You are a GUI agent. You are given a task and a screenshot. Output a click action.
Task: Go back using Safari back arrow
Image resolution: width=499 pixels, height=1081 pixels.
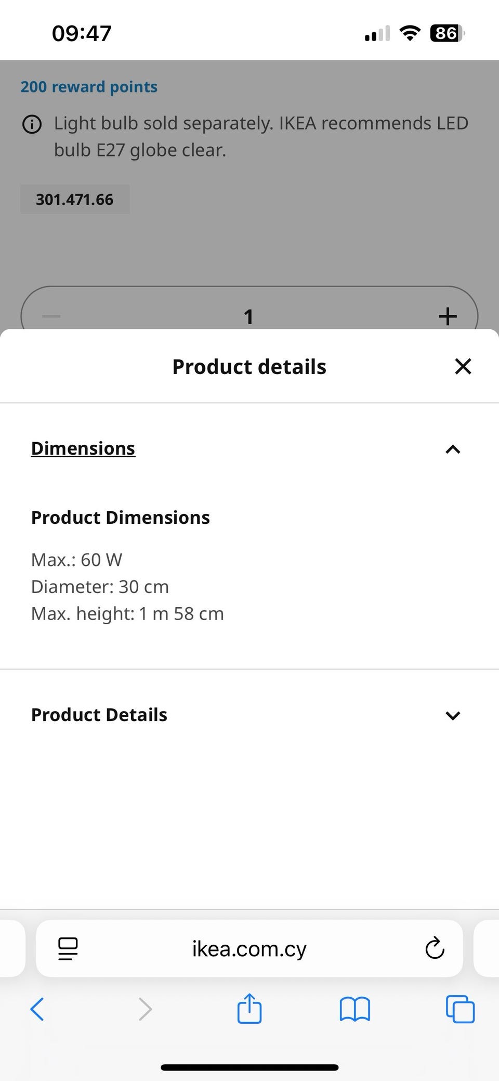click(x=37, y=1009)
